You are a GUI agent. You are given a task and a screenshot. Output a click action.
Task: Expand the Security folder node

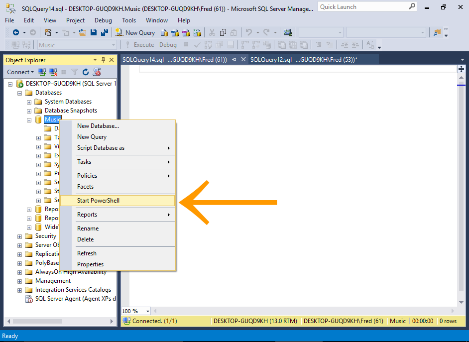pyautogui.click(x=20, y=236)
